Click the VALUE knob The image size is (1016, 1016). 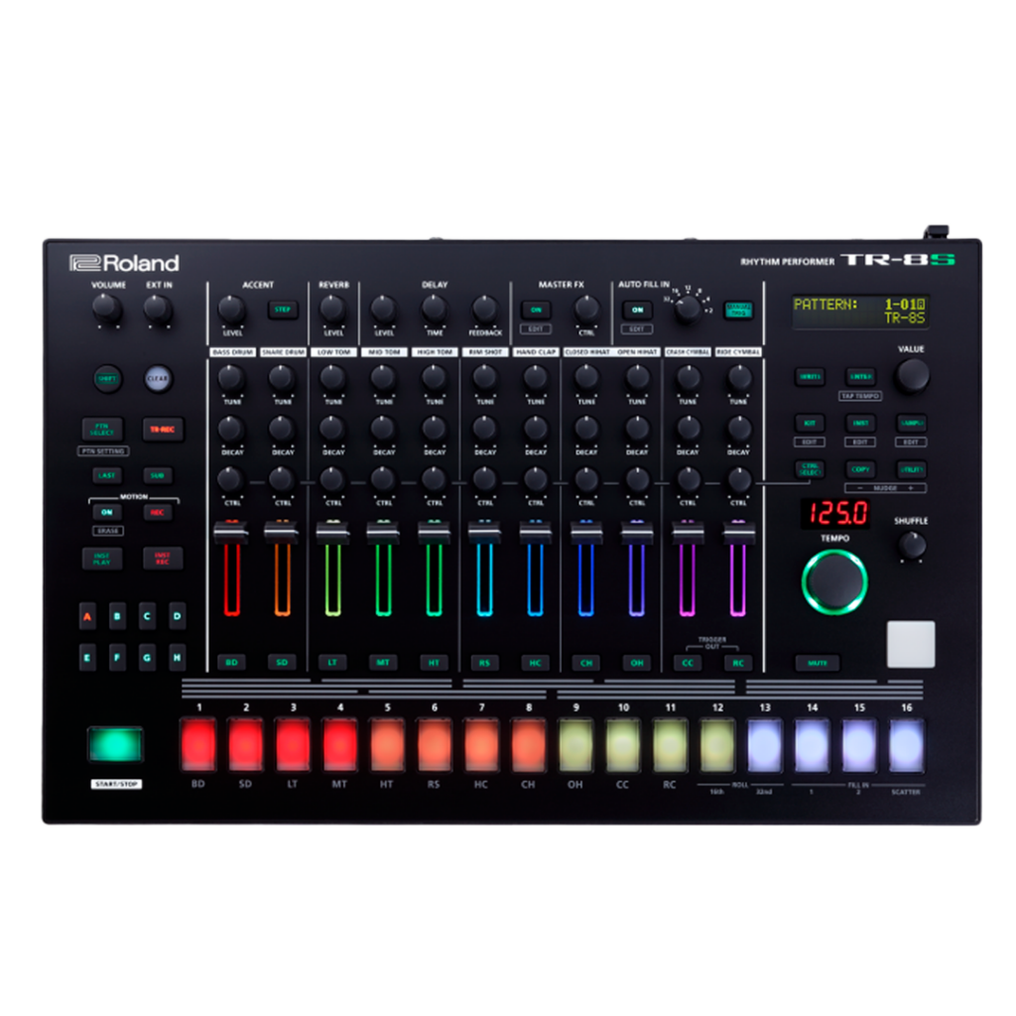pos(912,376)
